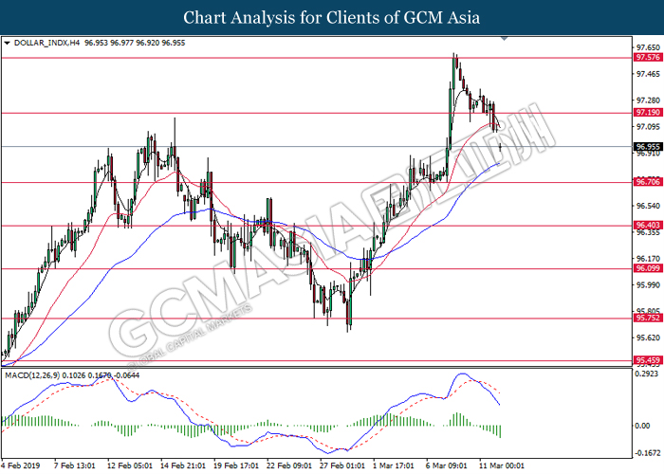664x474 pixels.
Task: Click the 1 Mar 17:01 time label
Action: click(394, 465)
